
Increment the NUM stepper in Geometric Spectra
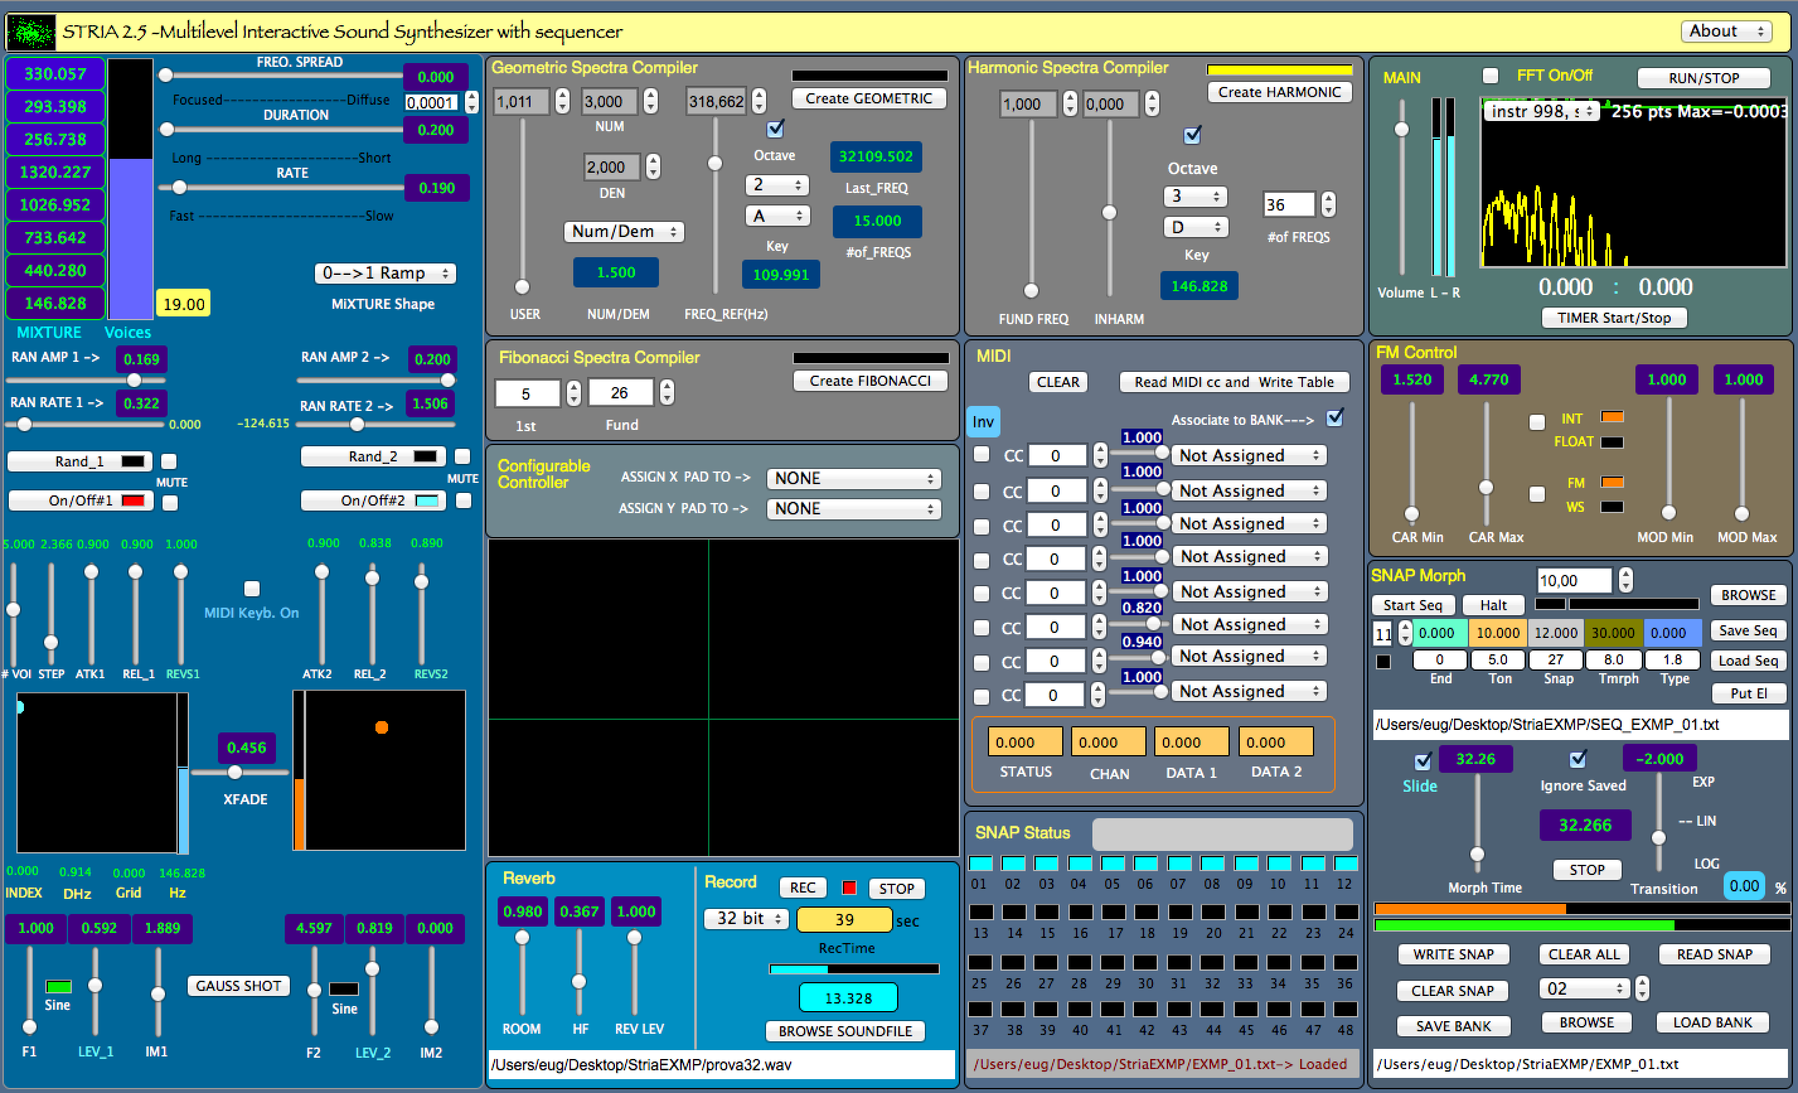pos(650,95)
